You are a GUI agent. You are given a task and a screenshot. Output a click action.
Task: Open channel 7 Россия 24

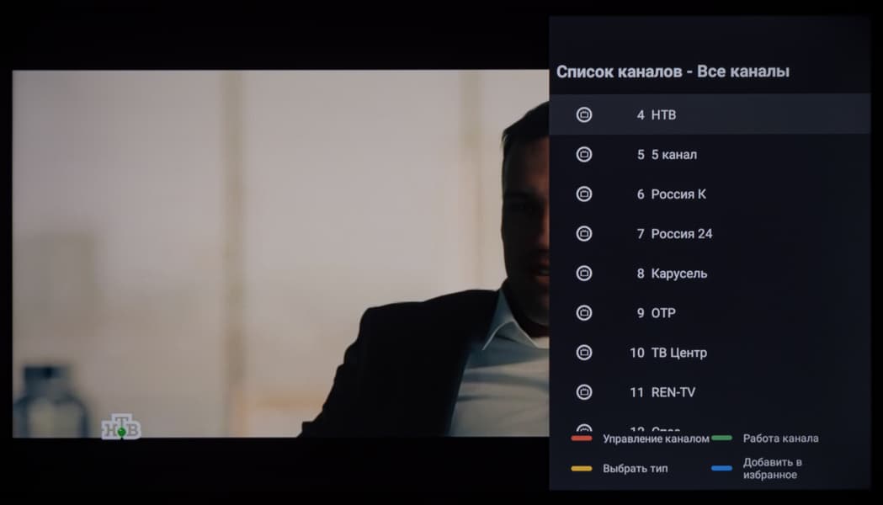click(710, 234)
